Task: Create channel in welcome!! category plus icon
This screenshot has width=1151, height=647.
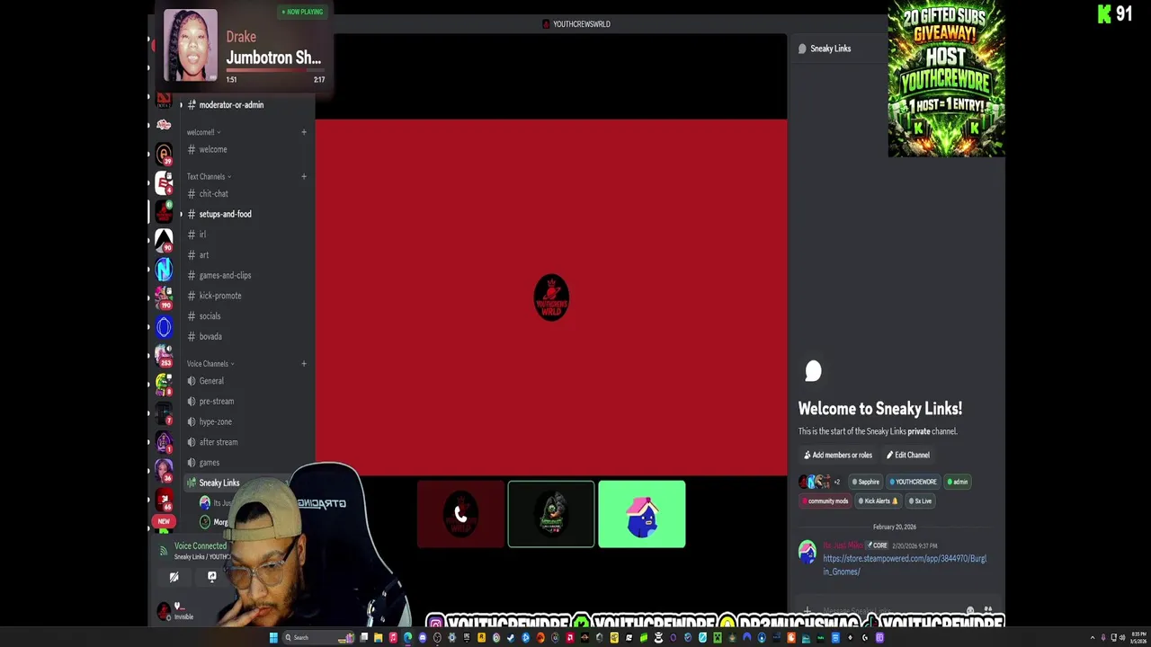Action: (304, 132)
